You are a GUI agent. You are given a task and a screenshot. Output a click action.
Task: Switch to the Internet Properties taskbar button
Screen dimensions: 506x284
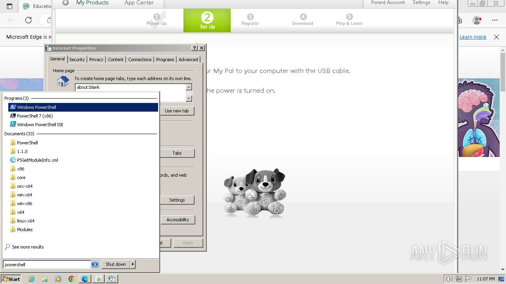112,279
